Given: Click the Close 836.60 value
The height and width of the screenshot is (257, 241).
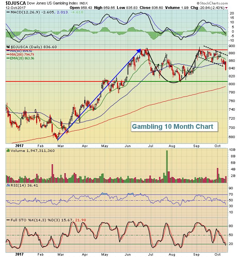Looking at the screenshot, I should 151,8.
